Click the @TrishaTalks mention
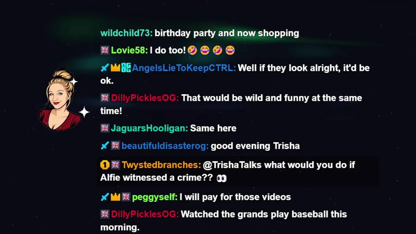This screenshot has height=234, width=416. click(232, 165)
